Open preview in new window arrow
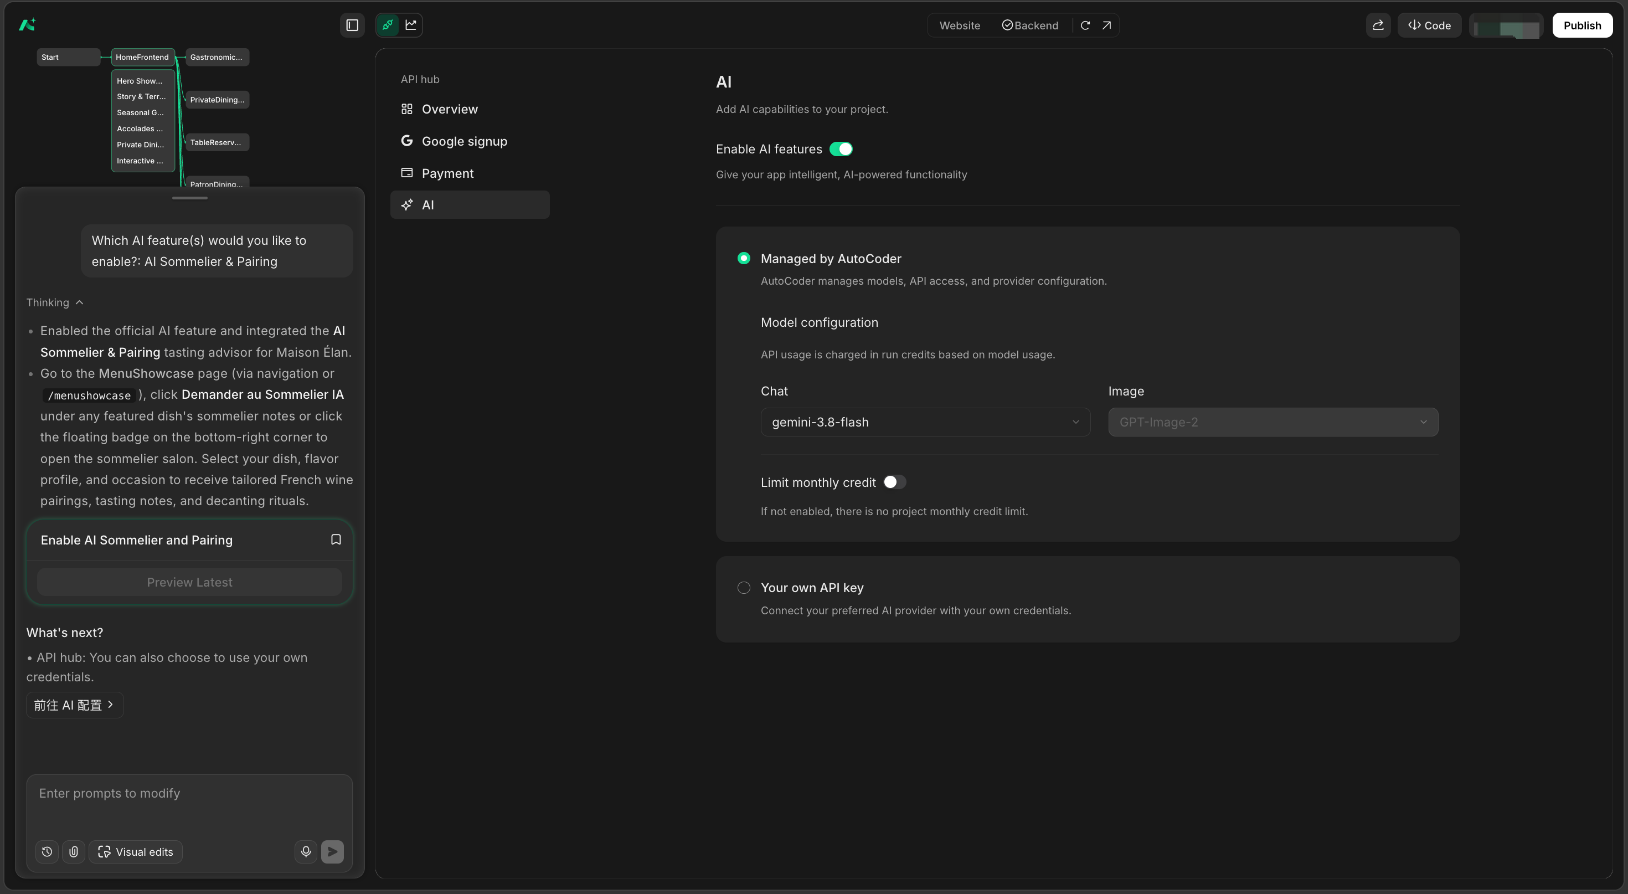1628x894 pixels. pos(1106,25)
